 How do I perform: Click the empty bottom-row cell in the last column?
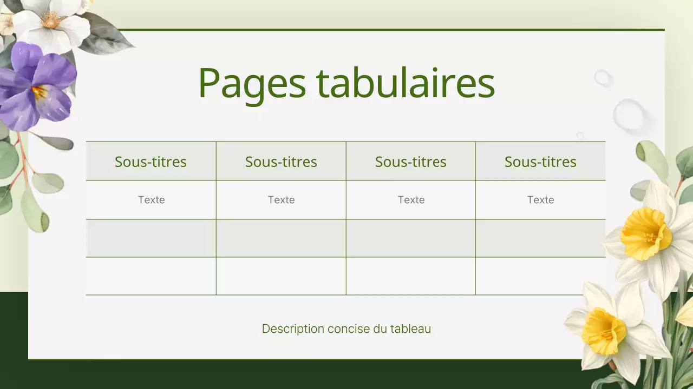tap(540, 276)
